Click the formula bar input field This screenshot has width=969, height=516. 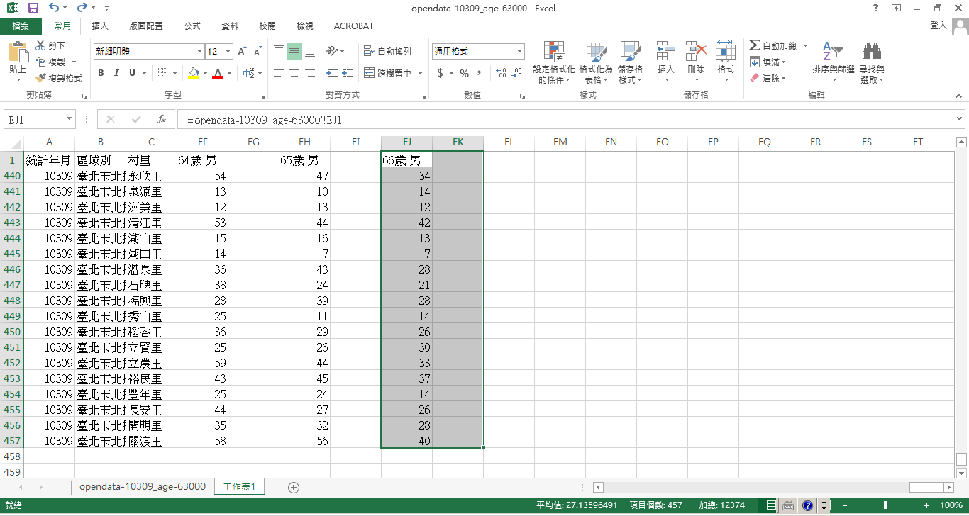coord(567,120)
